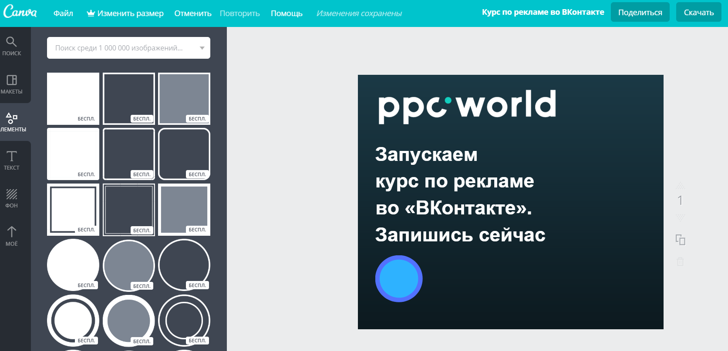Image resolution: width=728 pixels, height=351 pixels.
Task: Click the Скачать download button
Action: [x=698, y=12]
